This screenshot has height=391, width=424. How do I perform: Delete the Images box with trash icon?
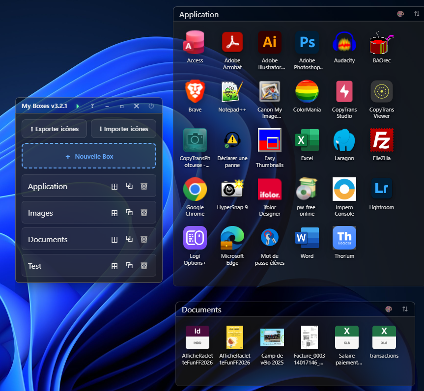point(144,213)
